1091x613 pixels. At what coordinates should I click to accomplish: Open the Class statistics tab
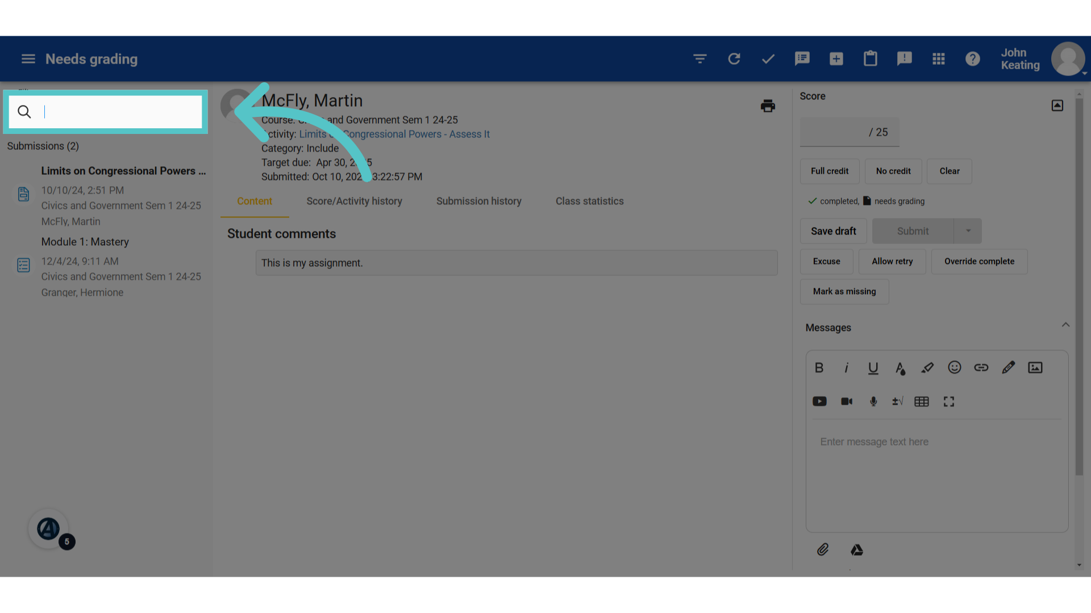[x=589, y=201]
